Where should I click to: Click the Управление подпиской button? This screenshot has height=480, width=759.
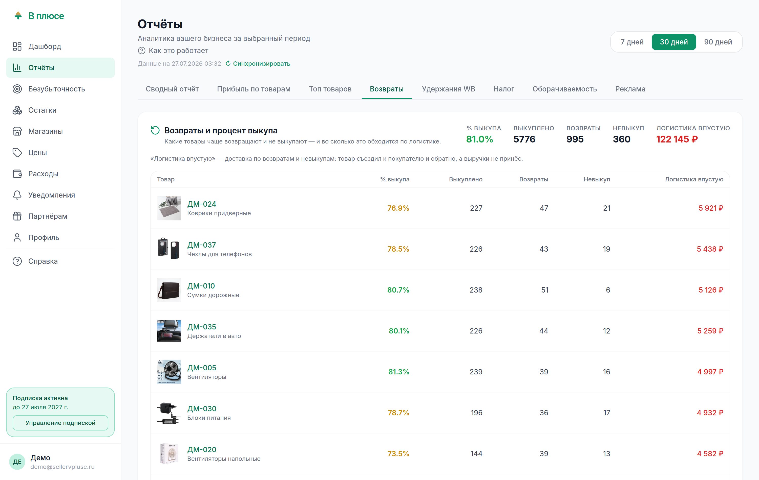[x=60, y=423]
